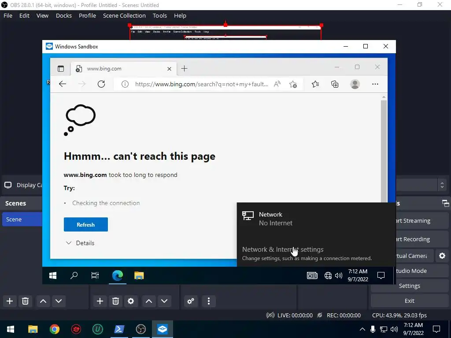Click Sandbox volume tray icon

pyautogui.click(x=339, y=276)
